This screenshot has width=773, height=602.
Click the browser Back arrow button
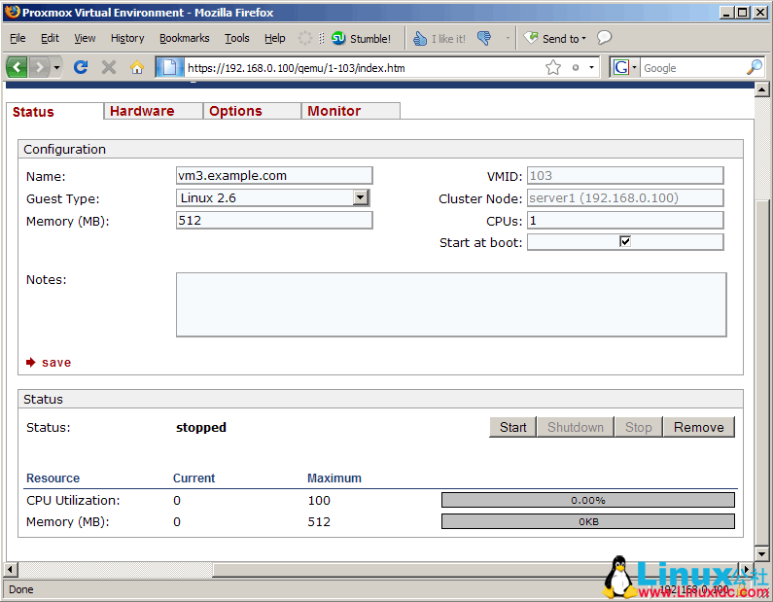coord(18,67)
